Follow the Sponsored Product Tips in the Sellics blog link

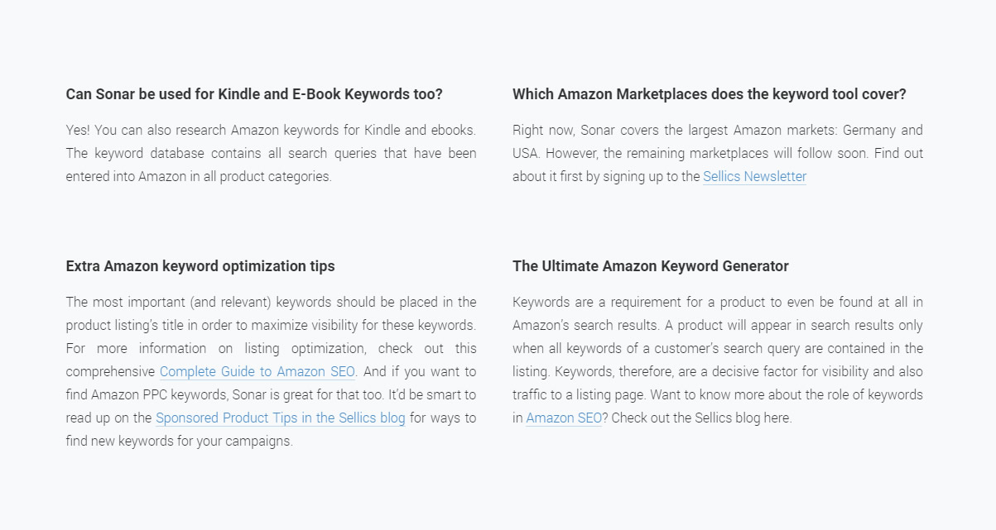(x=281, y=418)
